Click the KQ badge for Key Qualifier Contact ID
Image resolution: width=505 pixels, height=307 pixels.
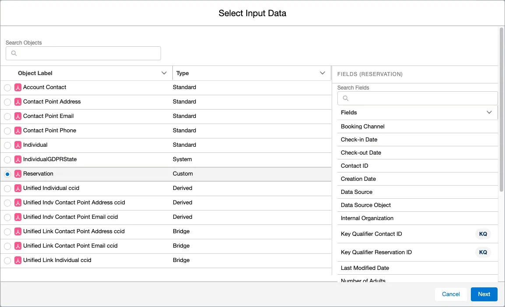tap(483, 234)
